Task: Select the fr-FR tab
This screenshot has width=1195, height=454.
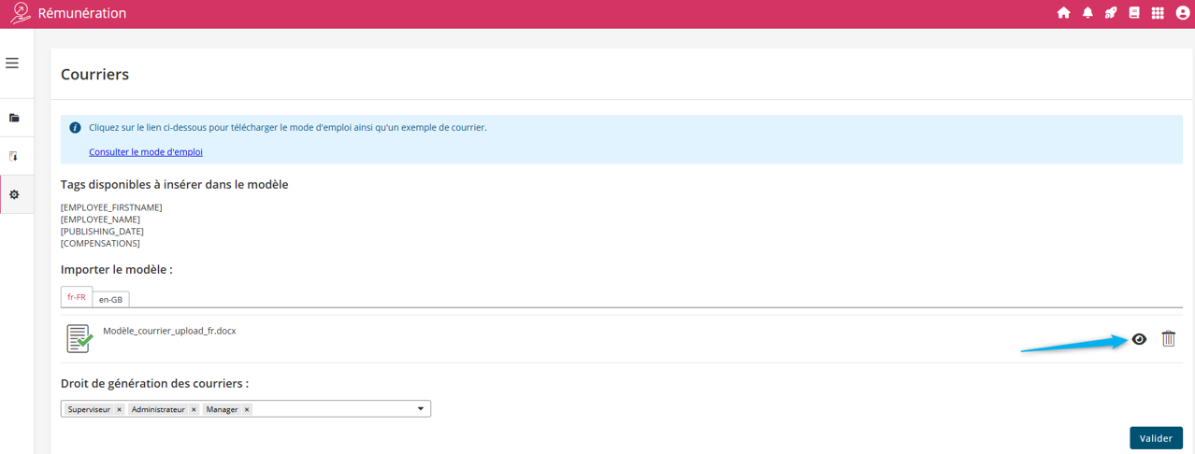Action: click(77, 297)
